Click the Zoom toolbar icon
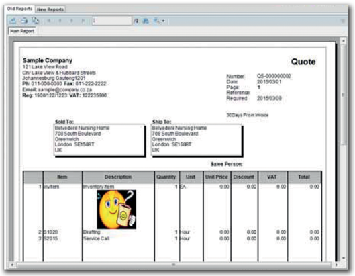 click(156, 21)
